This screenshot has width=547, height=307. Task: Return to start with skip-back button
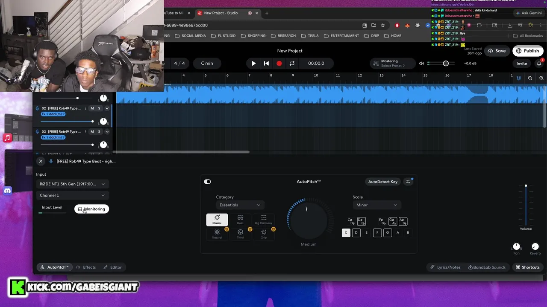pos(266,63)
